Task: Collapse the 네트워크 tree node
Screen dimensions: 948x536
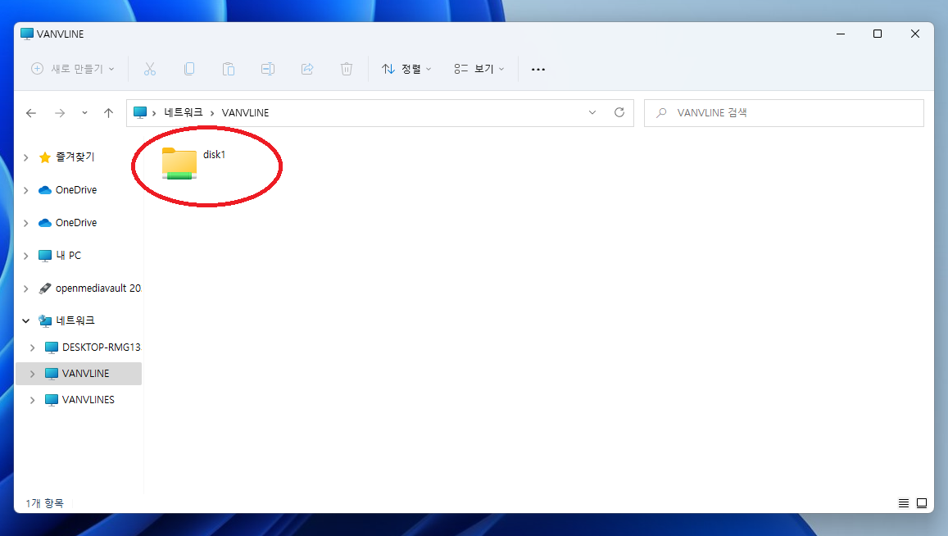Action: coord(26,320)
